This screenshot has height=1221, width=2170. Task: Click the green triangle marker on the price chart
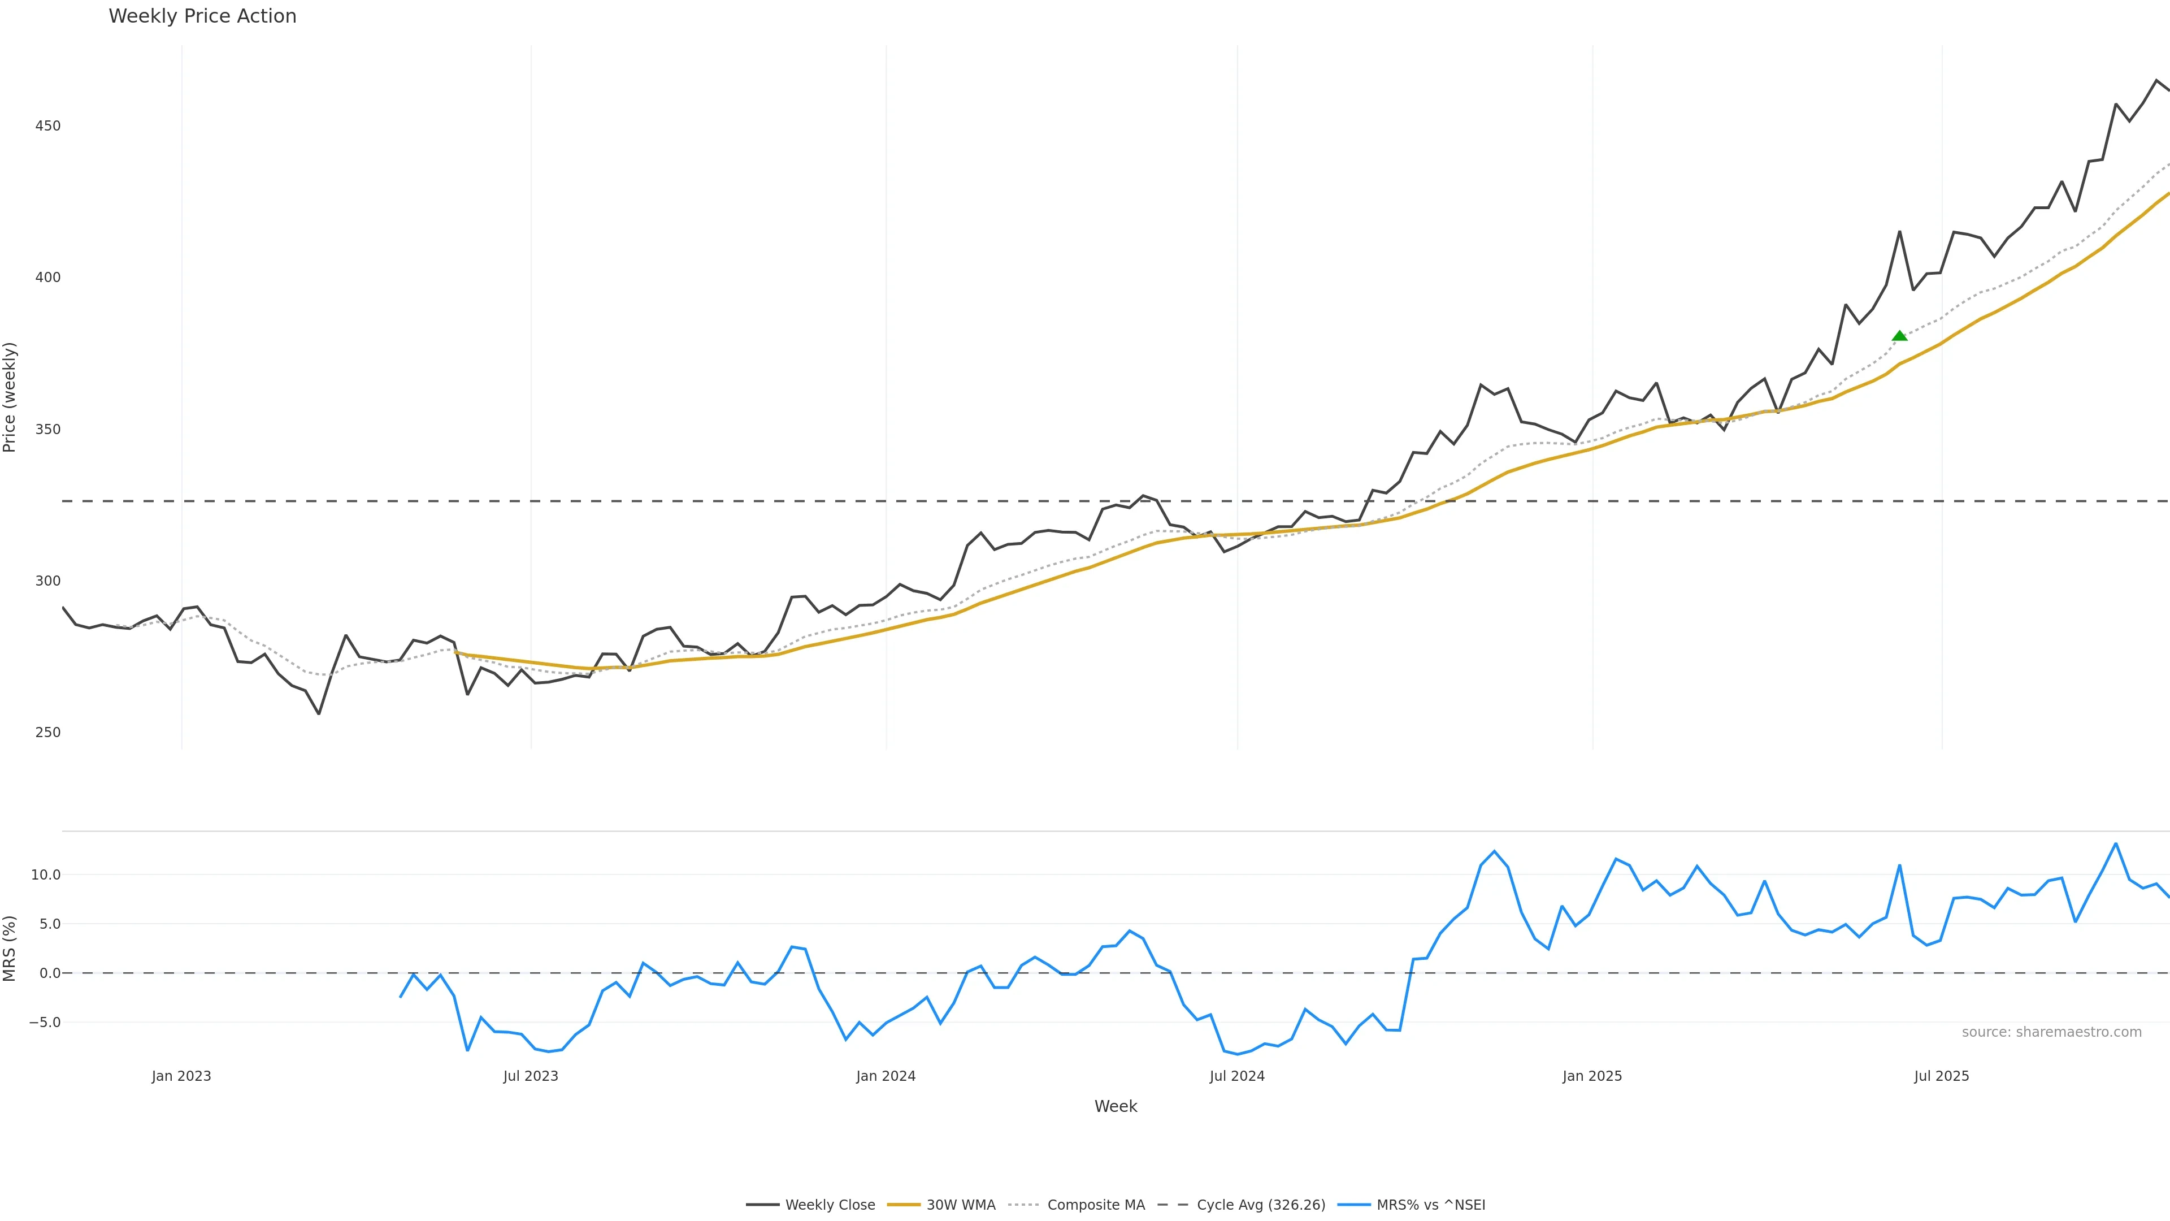point(1899,335)
